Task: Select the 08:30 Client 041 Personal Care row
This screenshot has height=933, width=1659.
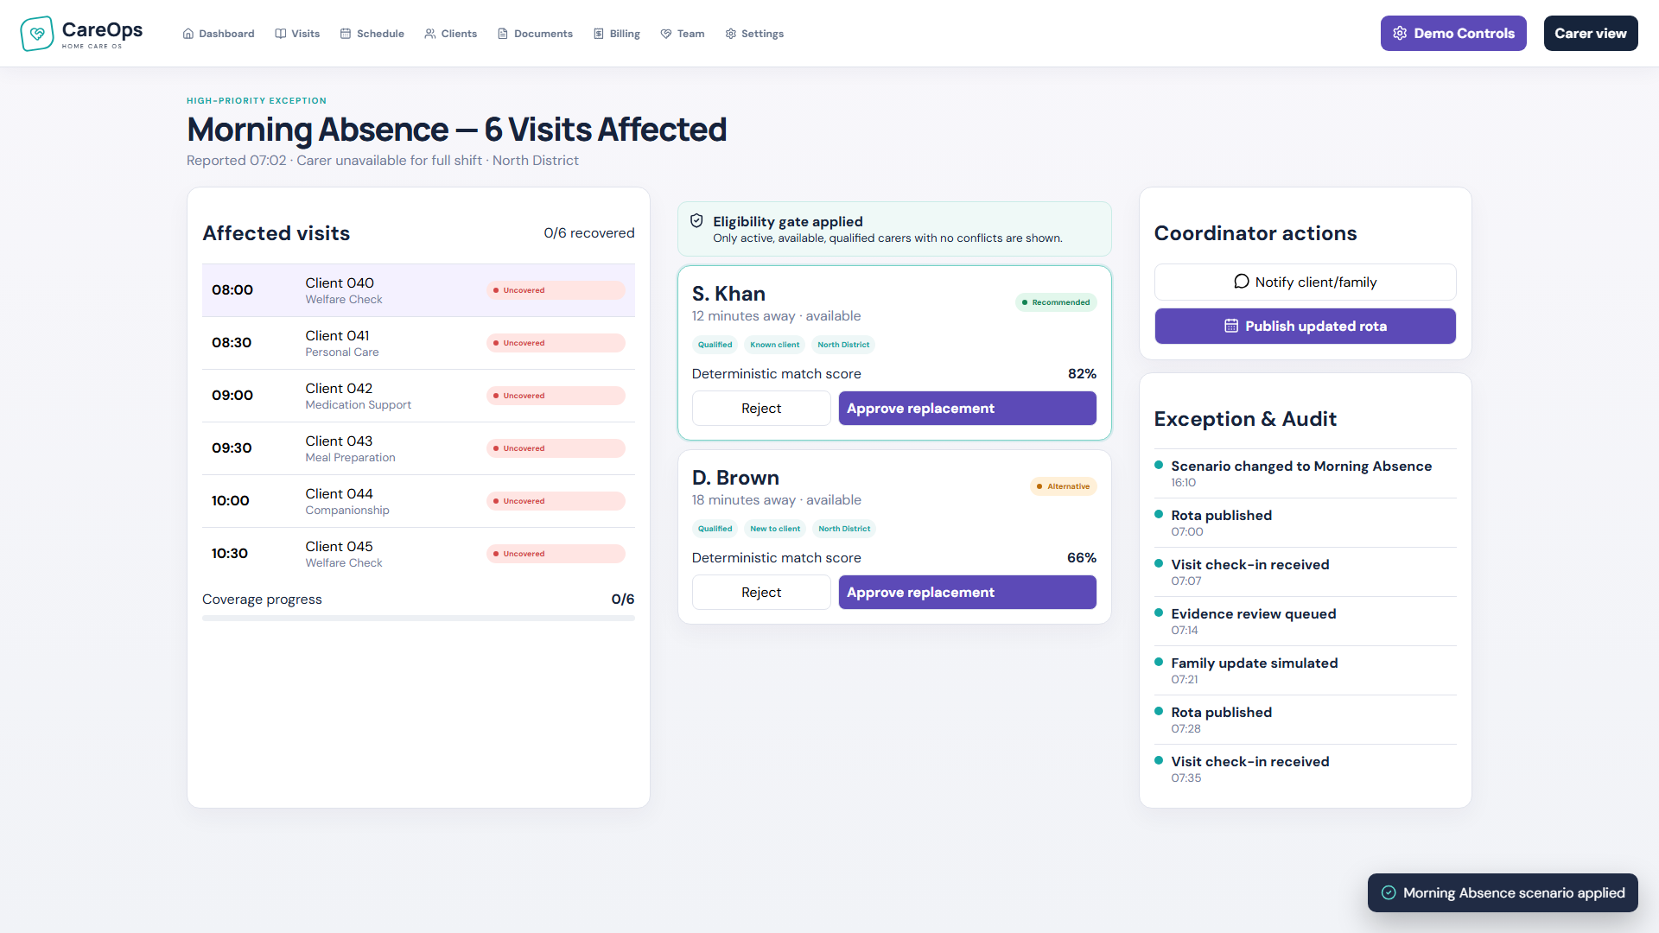Action: [418, 343]
